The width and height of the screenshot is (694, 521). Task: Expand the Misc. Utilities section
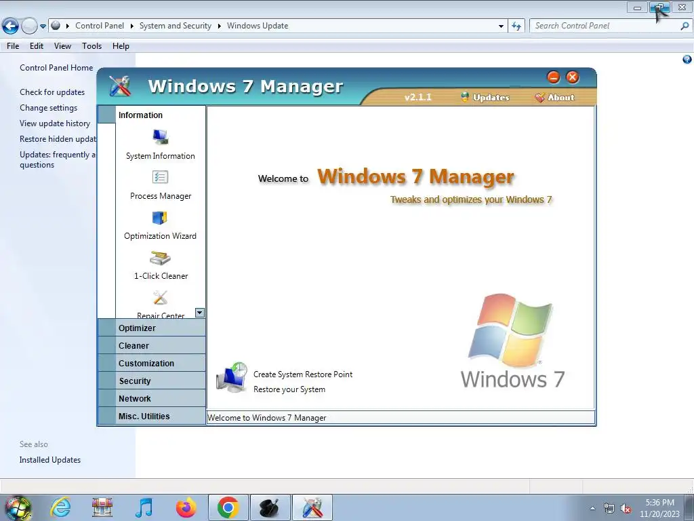151,416
